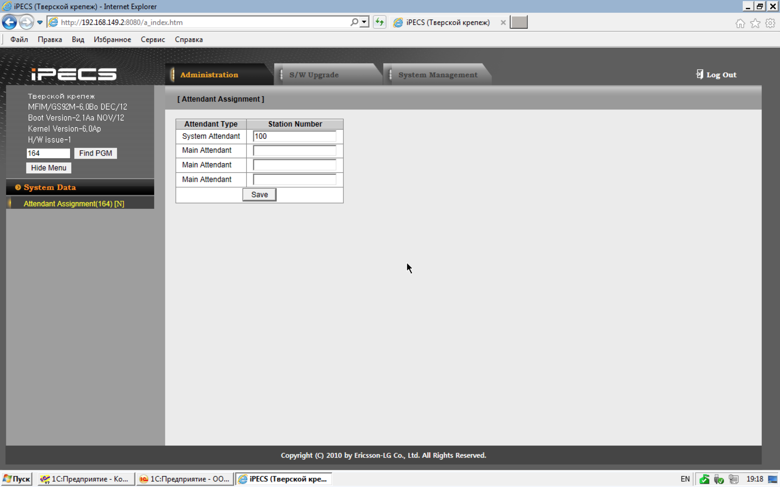
Task: Open the recent pages dropdown arrow
Action: click(x=40, y=22)
